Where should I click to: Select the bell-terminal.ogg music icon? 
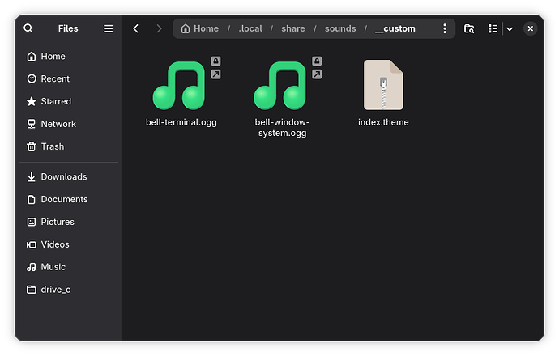[x=179, y=86]
